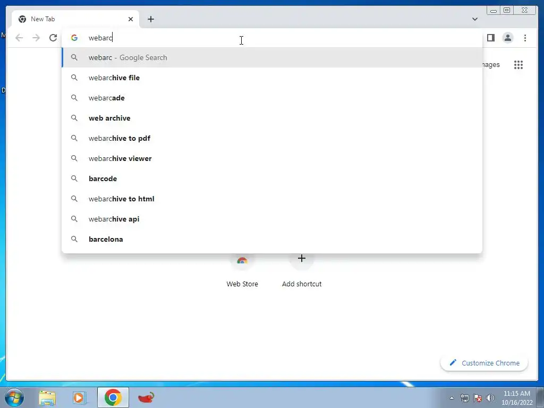Open the Windows Explorer taskbar icon

[47, 397]
